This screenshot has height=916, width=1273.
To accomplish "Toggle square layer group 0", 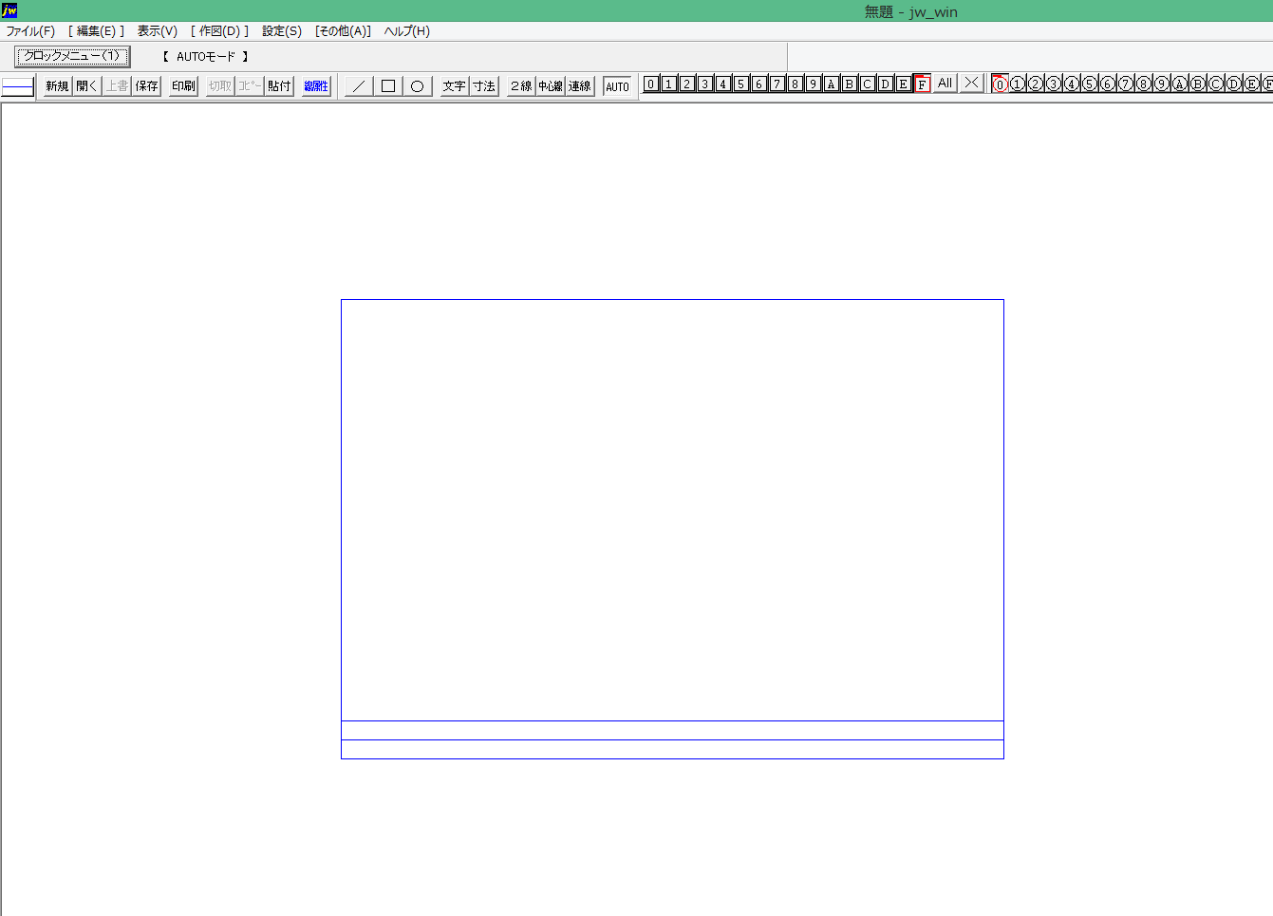I will point(651,84).
